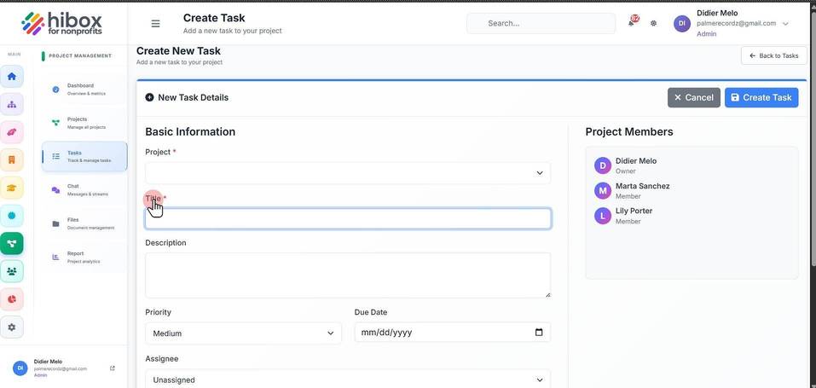Select Tasks menu item
The width and height of the screenshot is (816, 388).
coord(84,156)
